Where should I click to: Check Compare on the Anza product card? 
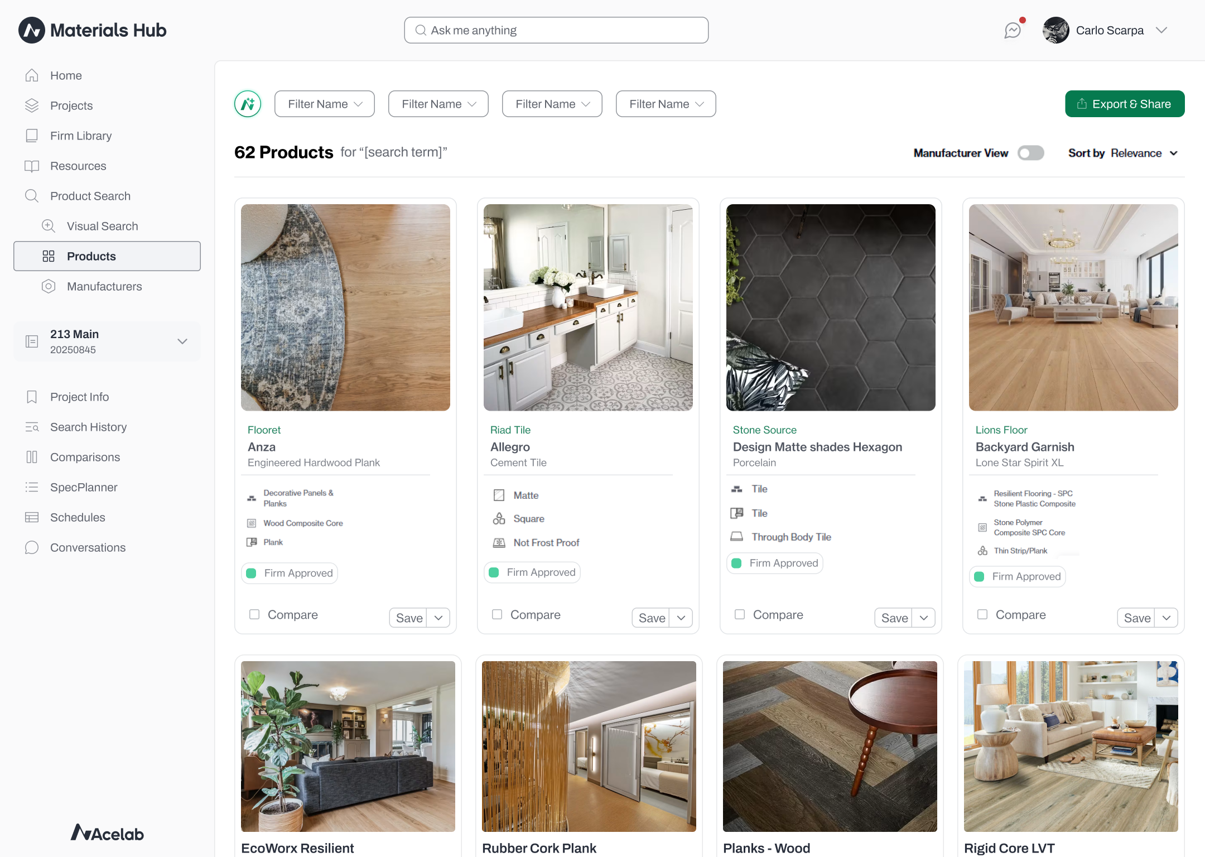coord(254,614)
